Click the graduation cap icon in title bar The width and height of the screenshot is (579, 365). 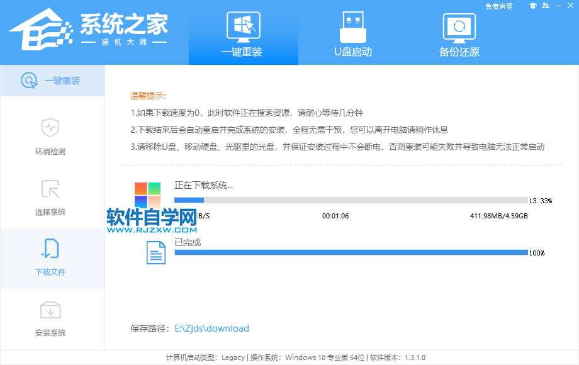[x=532, y=6]
